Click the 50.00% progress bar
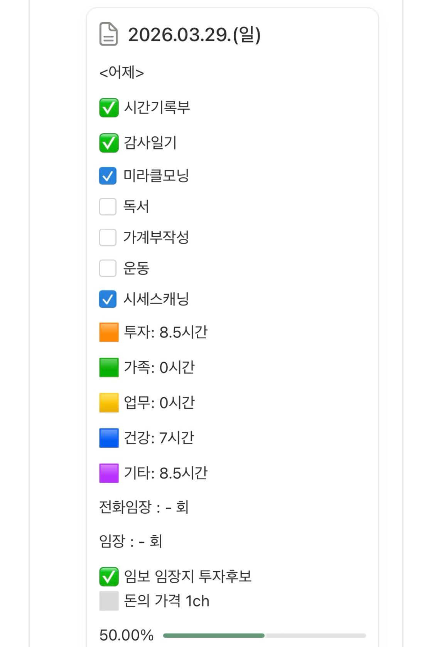The width and height of the screenshot is (432, 647). pyautogui.click(x=264, y=635)
